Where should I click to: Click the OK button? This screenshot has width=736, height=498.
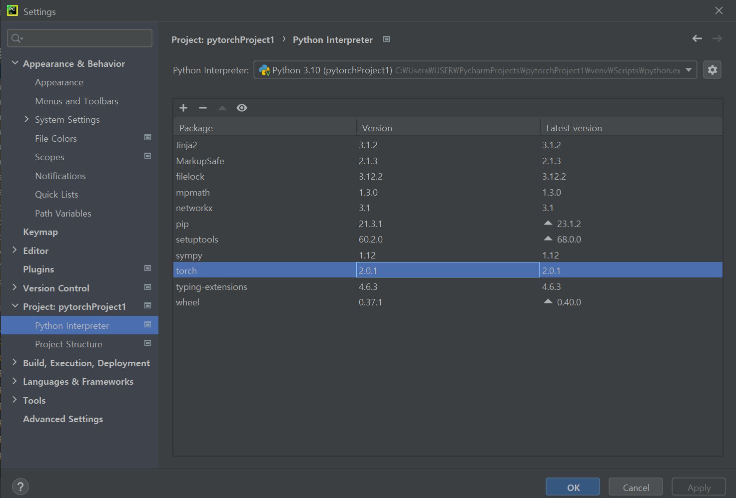[x=573, y=487]
